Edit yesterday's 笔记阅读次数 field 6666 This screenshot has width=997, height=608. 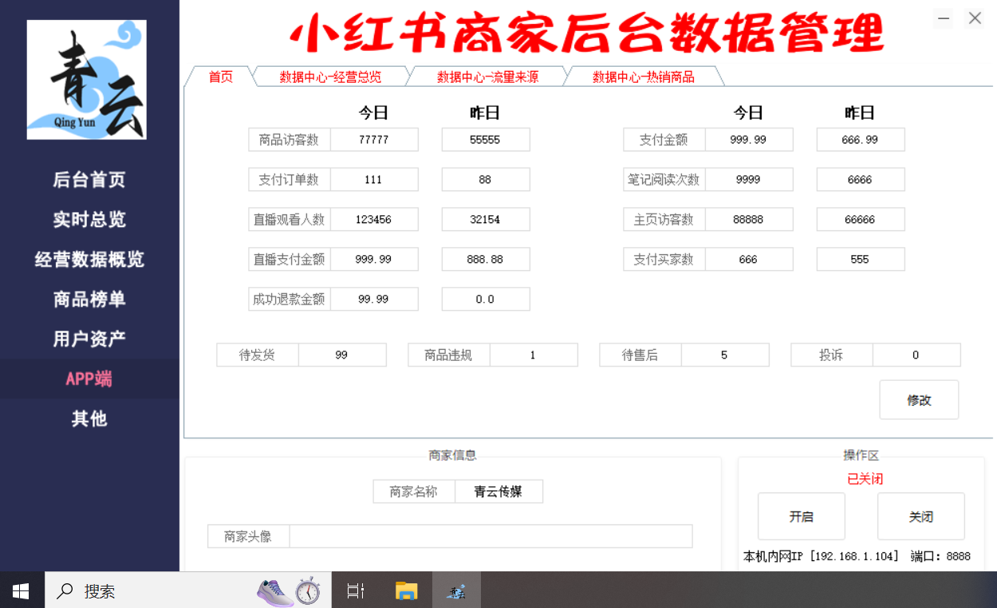point(861,179)
